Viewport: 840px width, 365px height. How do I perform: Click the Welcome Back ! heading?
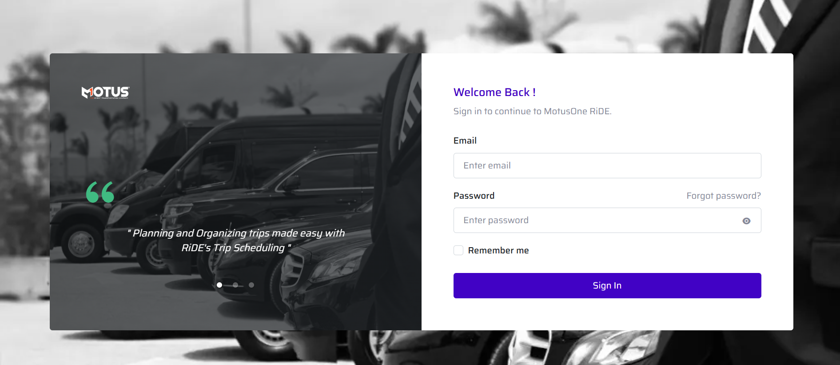[x=494, y=92]
